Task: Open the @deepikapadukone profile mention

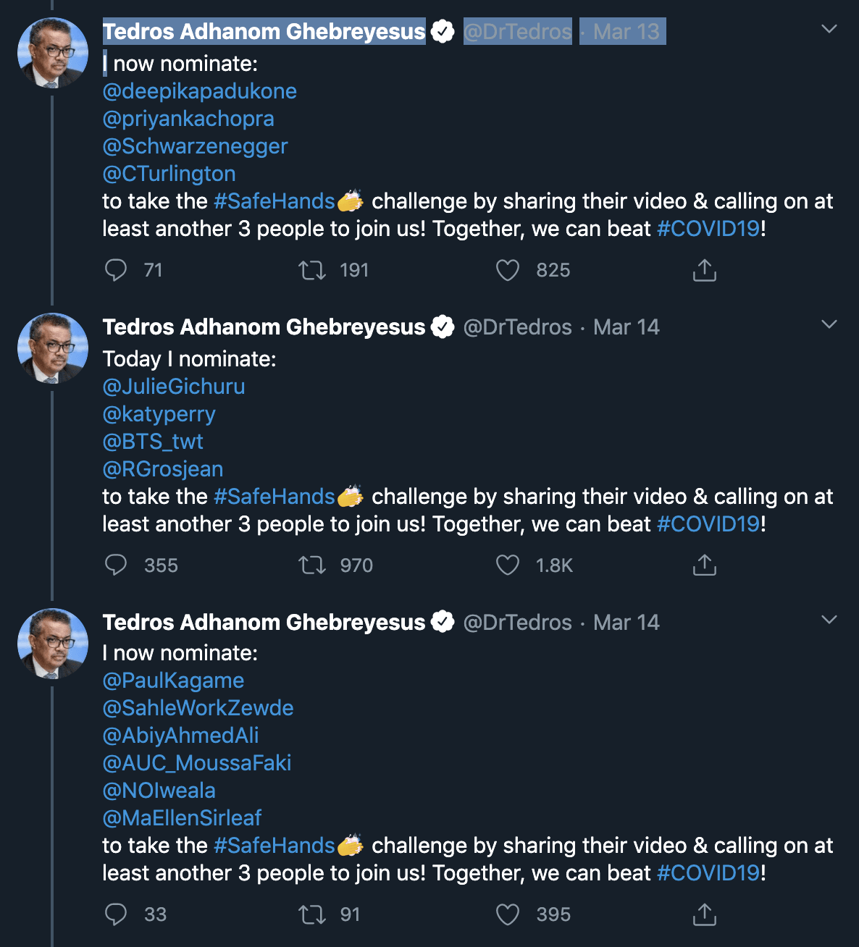Action: pos(200,91)
